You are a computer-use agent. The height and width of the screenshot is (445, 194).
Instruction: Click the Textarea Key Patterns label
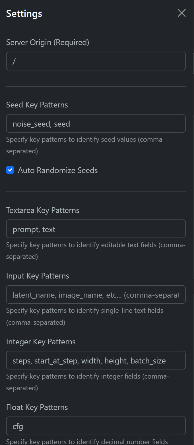[43, 210]
